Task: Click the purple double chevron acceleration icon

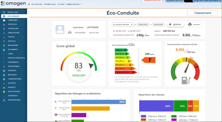Action: [56, 115]
